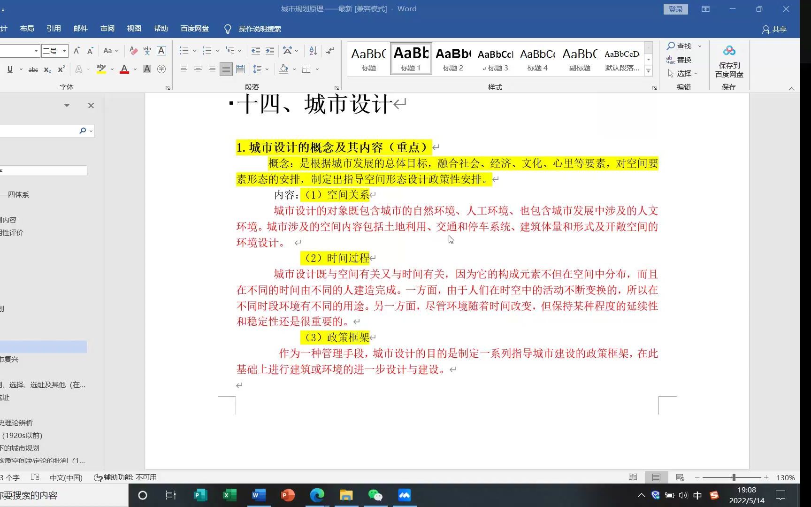
Task: Save document to 百度网盘 icon
Action: [729, 61]
